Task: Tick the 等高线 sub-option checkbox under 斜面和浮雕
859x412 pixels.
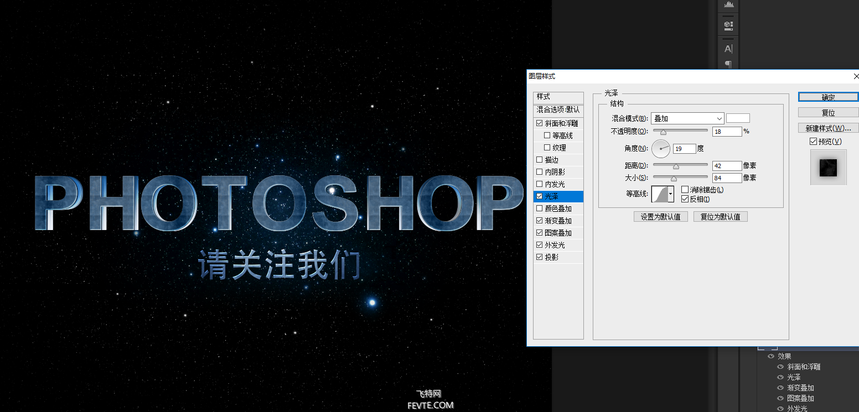Action: 547,135
